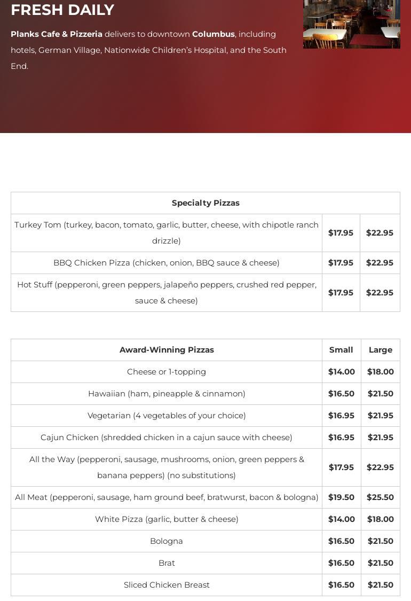The height and width of the screenshot is (601, 411).
Task: Click the Large column header
Action: click(380, 350)
